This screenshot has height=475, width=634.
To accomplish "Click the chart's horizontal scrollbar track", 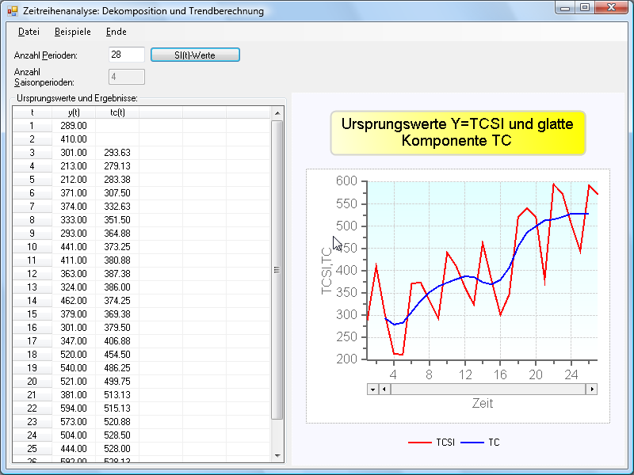I will tap(487, 389).
